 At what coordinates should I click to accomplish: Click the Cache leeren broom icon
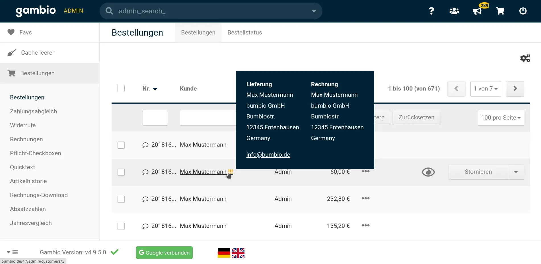coord(12,53)
